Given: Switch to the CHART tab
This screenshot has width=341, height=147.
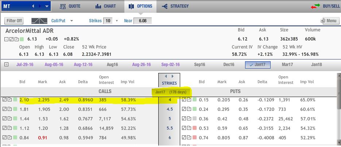Looking at the screenshot, I should pos(105,6).
